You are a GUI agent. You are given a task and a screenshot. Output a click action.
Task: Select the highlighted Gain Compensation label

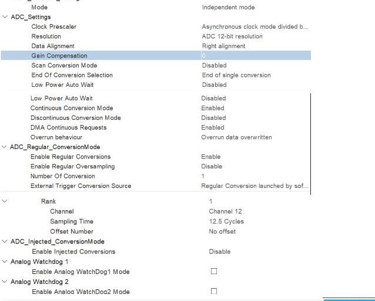point(59,56)
